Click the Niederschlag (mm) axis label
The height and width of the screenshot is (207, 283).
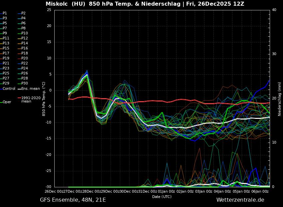280,99
